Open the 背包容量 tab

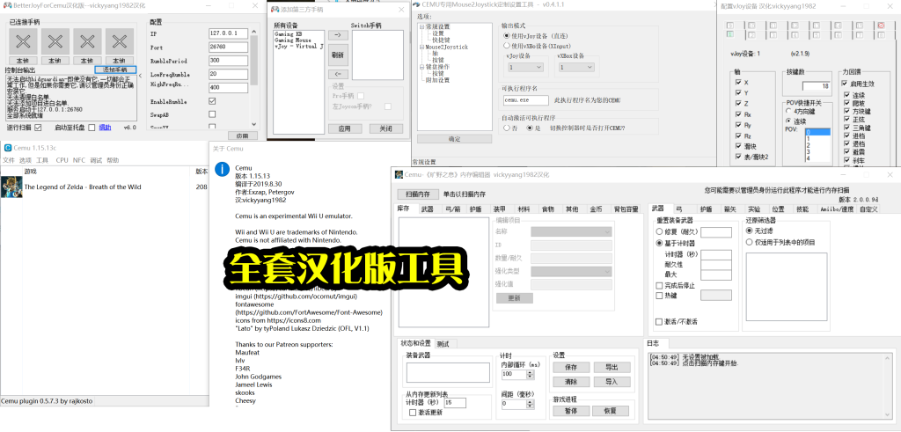pyautogui.click(x=626, y=209)
